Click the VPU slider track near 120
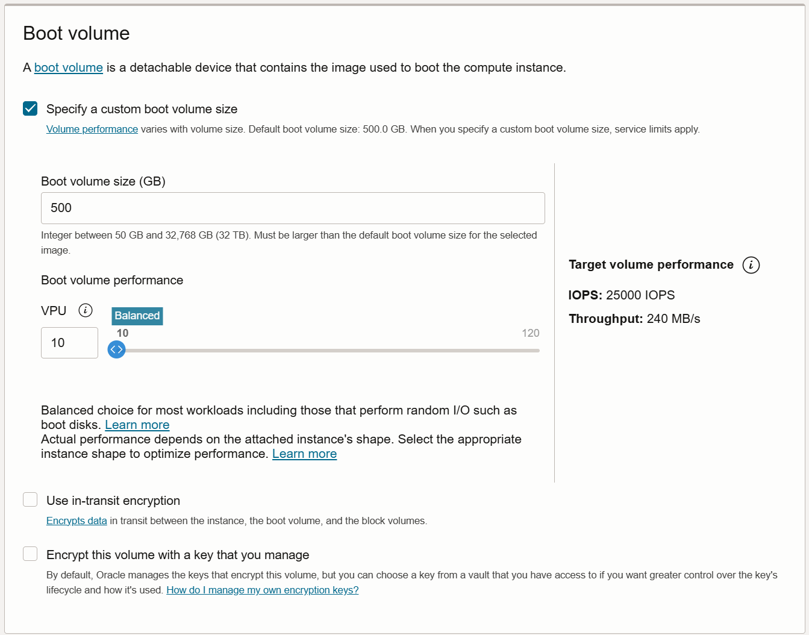The image size is (809, 635). (x=533, y=350)
